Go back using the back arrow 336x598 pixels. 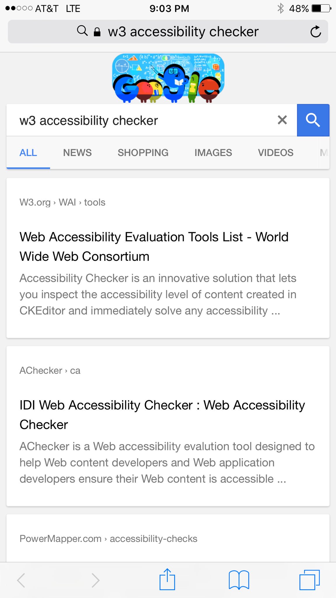point(21,580)
